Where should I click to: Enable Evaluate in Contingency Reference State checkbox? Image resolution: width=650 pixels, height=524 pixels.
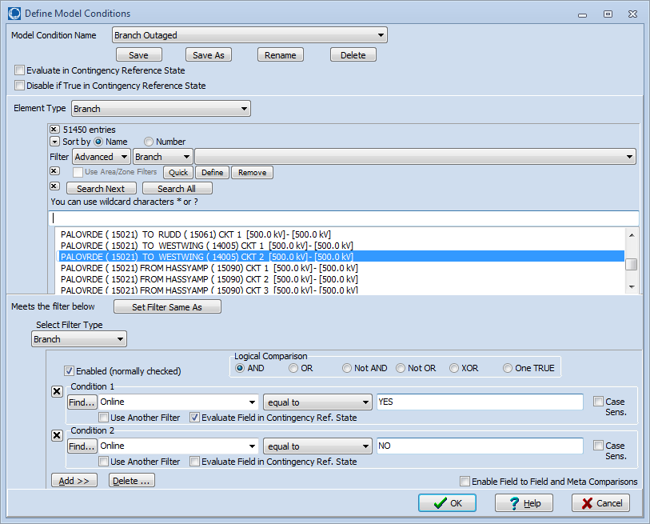pos(20,70)
